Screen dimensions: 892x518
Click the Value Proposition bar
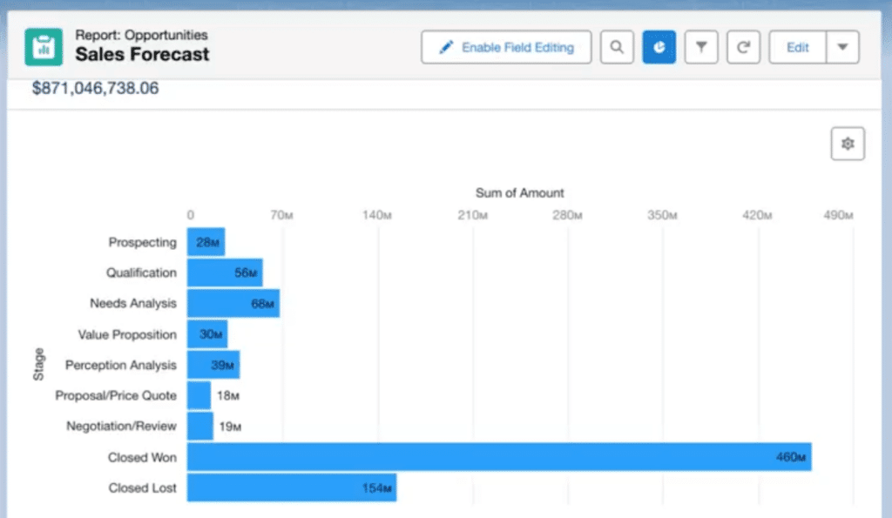click(206, 334)
